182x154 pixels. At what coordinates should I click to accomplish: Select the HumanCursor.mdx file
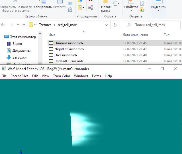pos(69,43)
